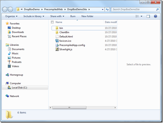Toggle the preview pane button
The width and height of the screenshot is (163, 123).
(148, 16)
